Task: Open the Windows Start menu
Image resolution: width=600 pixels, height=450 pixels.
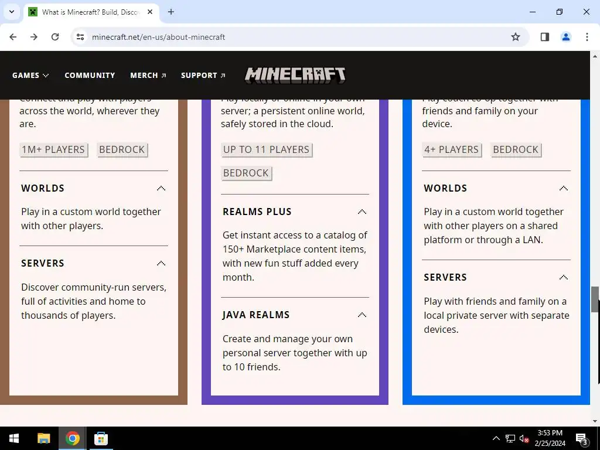Action: tap(14, 438)
